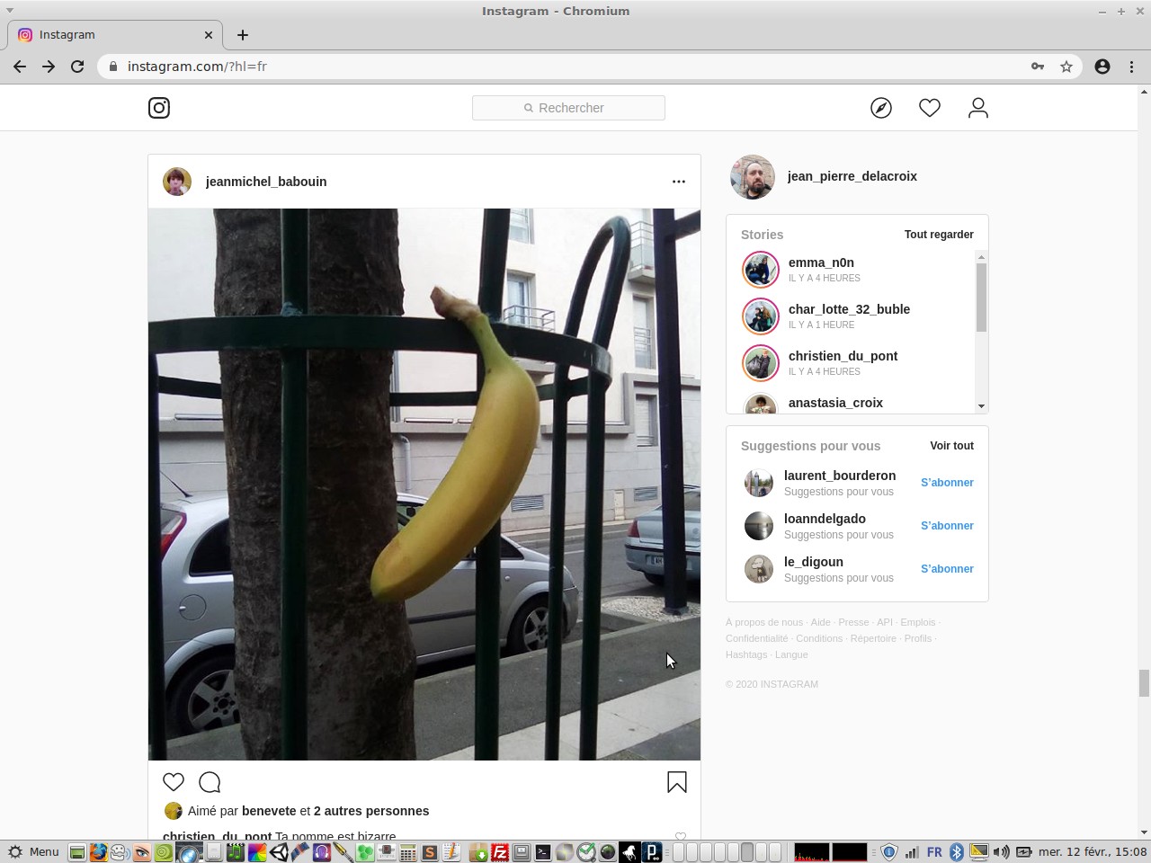Follow le_digoun via S'abonner
Viewport: 1151px width, 863px height.
947,569
